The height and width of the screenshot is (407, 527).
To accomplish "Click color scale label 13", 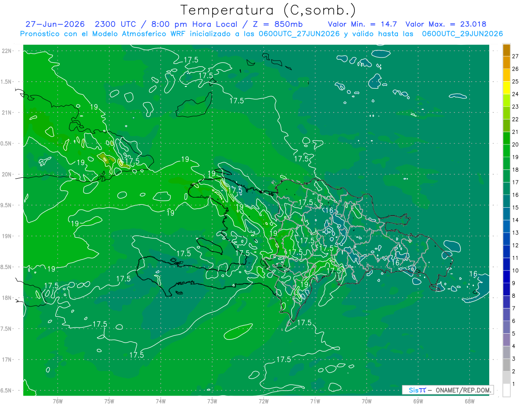I will [515, 233].
